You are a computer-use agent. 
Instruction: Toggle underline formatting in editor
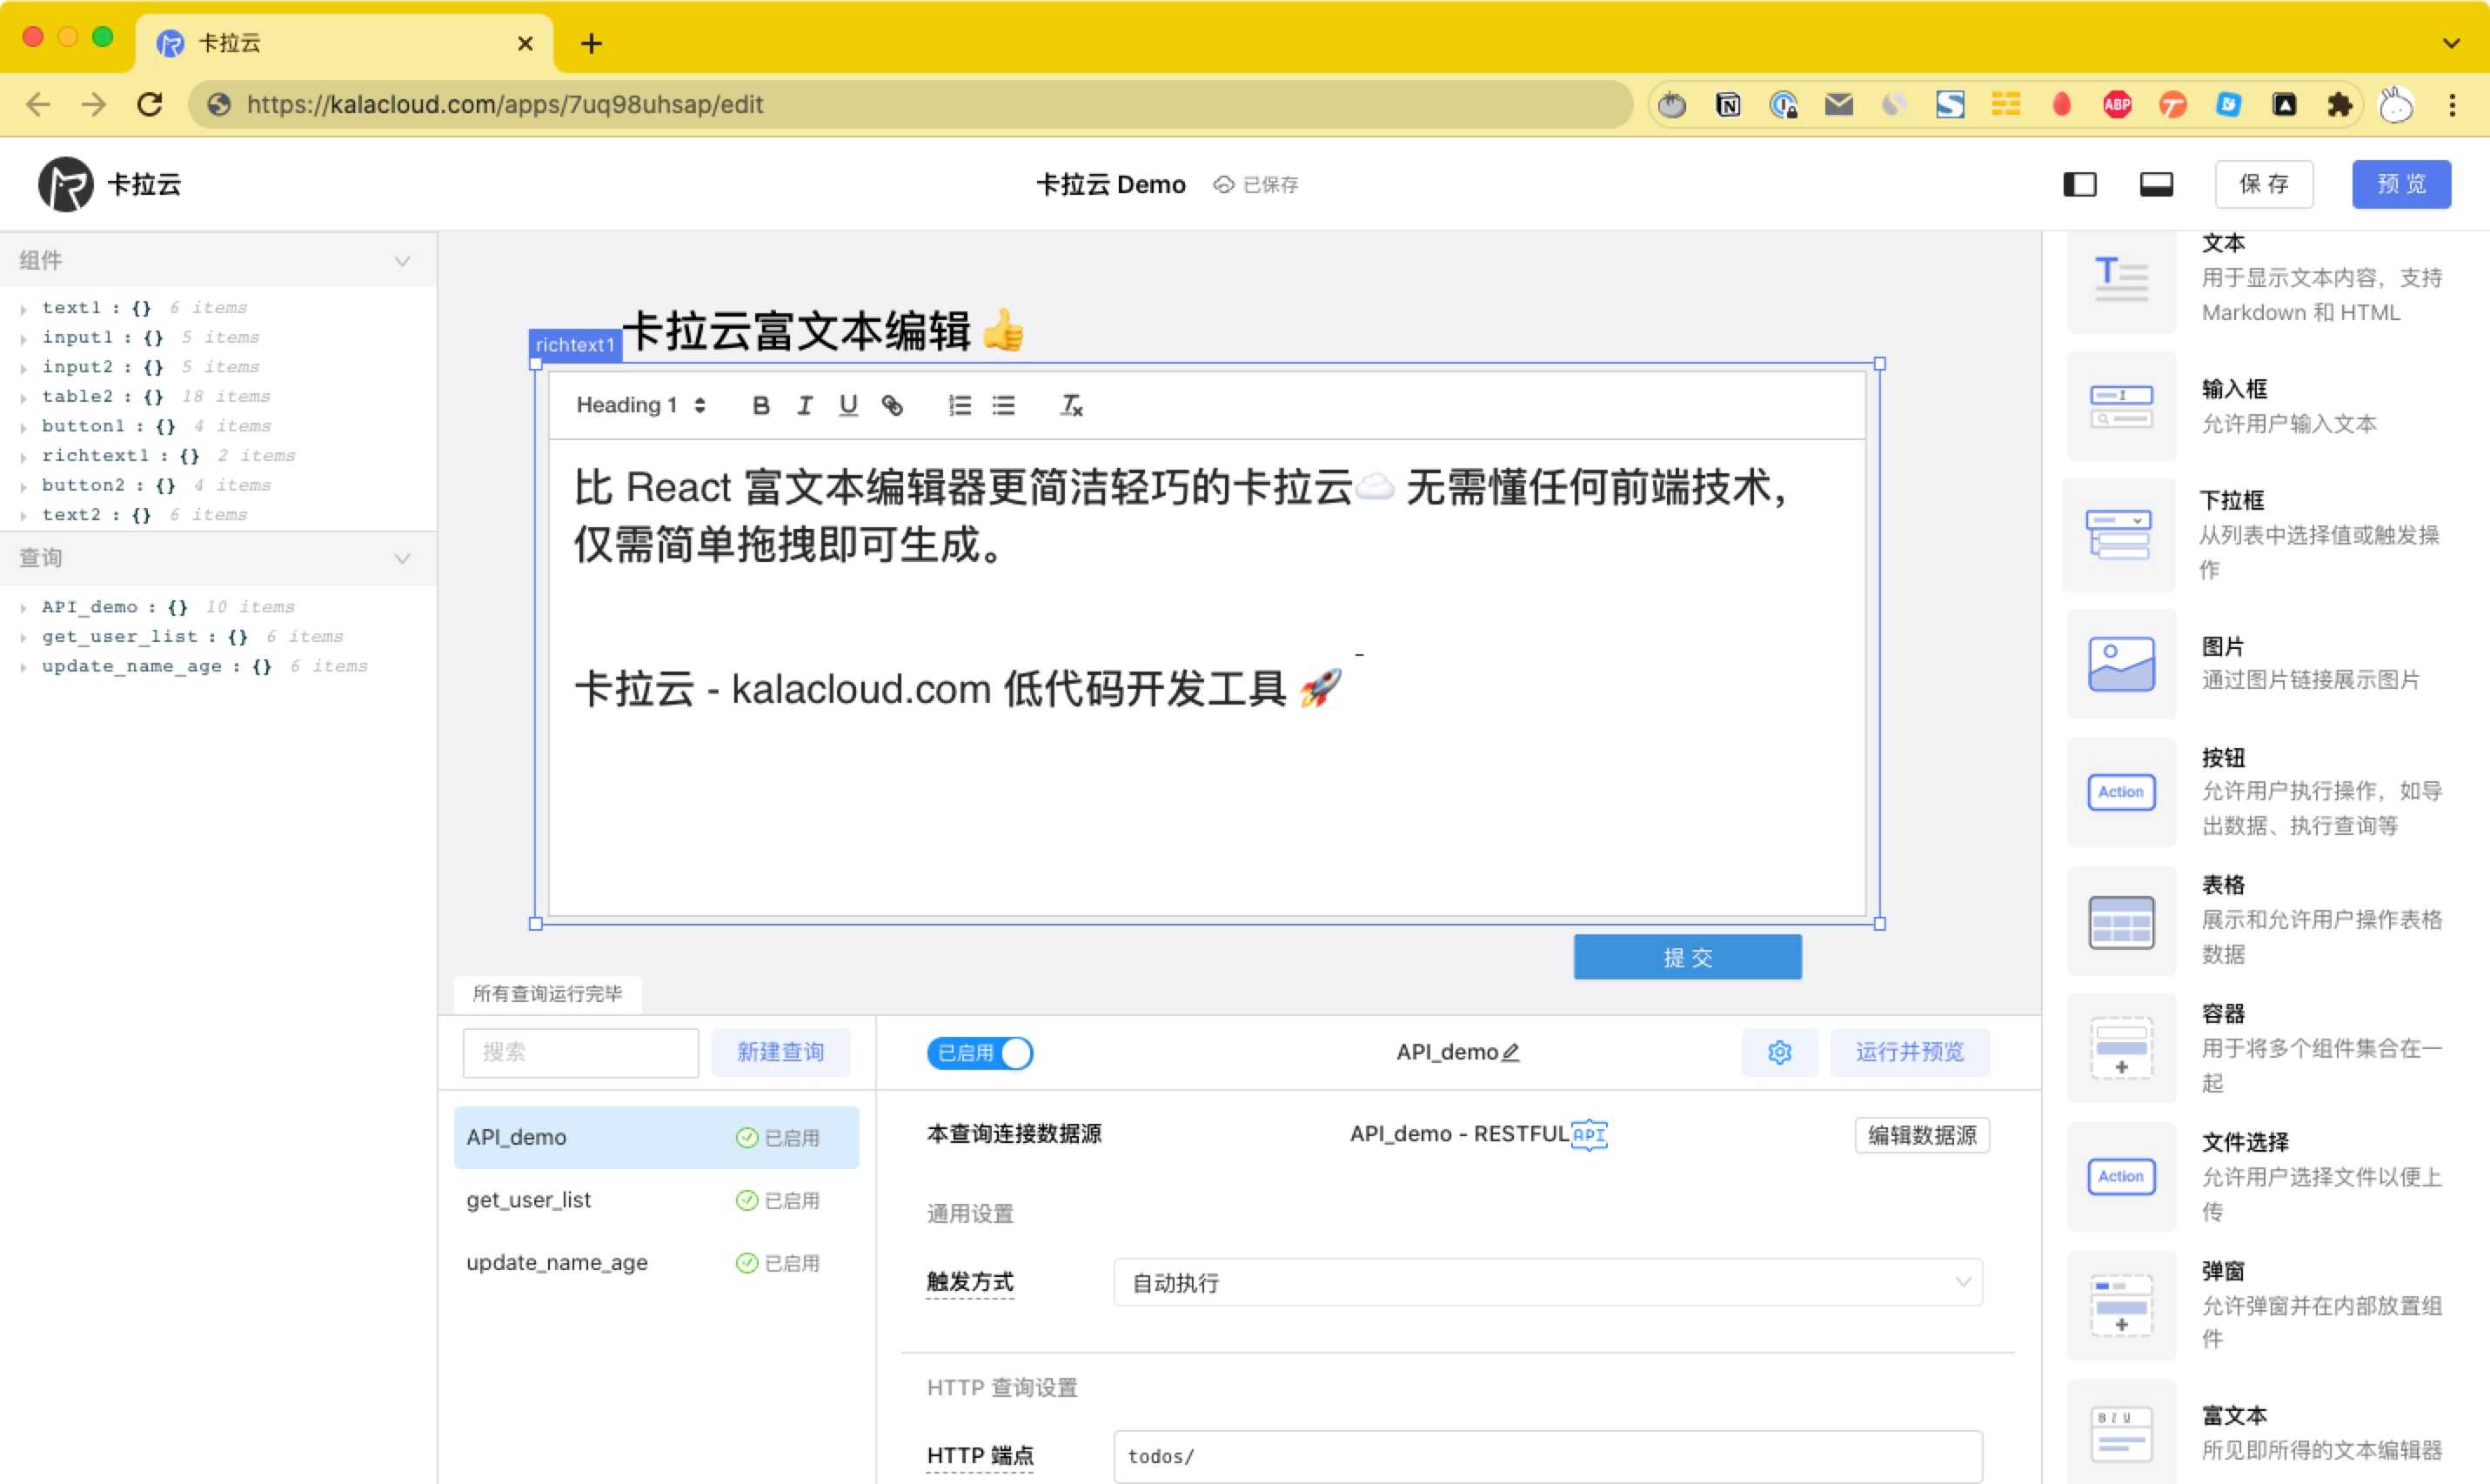(x=848, y=405)
